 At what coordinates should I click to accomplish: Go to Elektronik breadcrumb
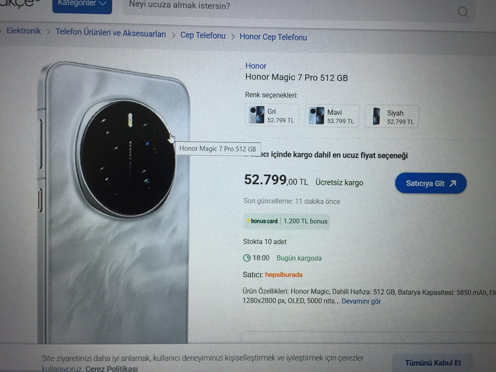pyautogui.click(x=23, y=31)
